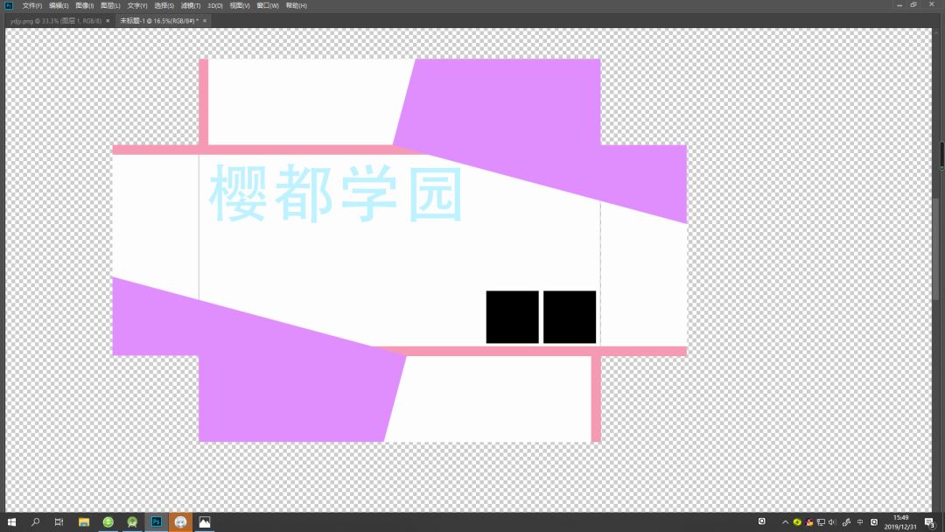This screenshot has height=532, width=945.
Task: Restore down the Photoshop window
Action: point(913,5)
